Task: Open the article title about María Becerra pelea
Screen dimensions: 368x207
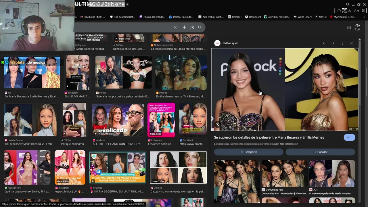Action: click(269, 137)
